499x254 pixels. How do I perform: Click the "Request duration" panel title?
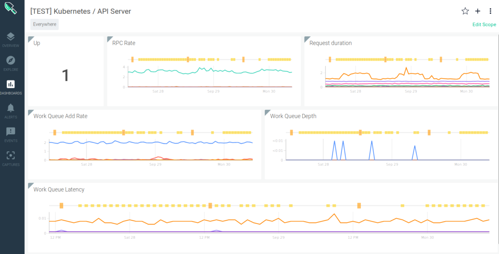tap(331, 43)
